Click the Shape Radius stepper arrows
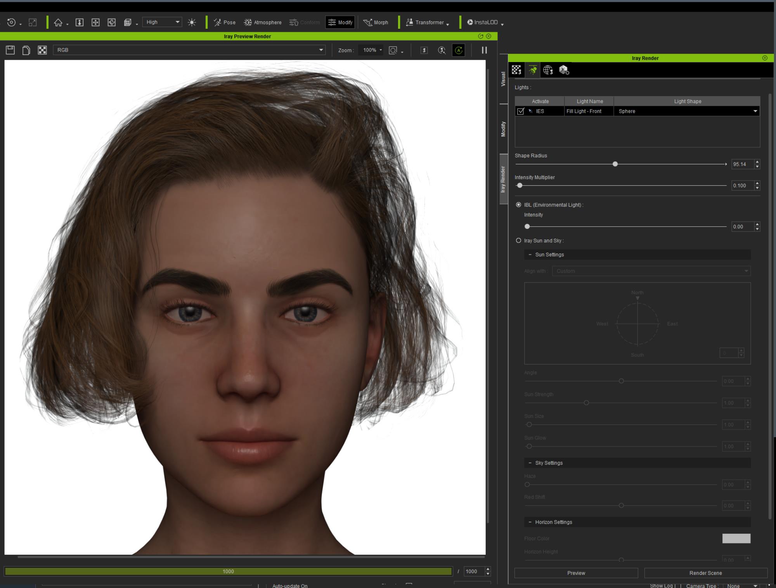 point(757,164)
